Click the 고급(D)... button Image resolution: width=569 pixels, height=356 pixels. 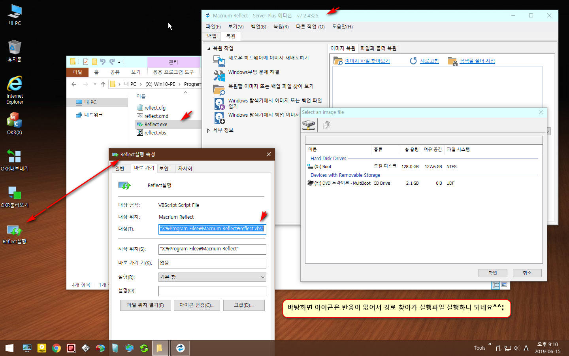[244, 305]
